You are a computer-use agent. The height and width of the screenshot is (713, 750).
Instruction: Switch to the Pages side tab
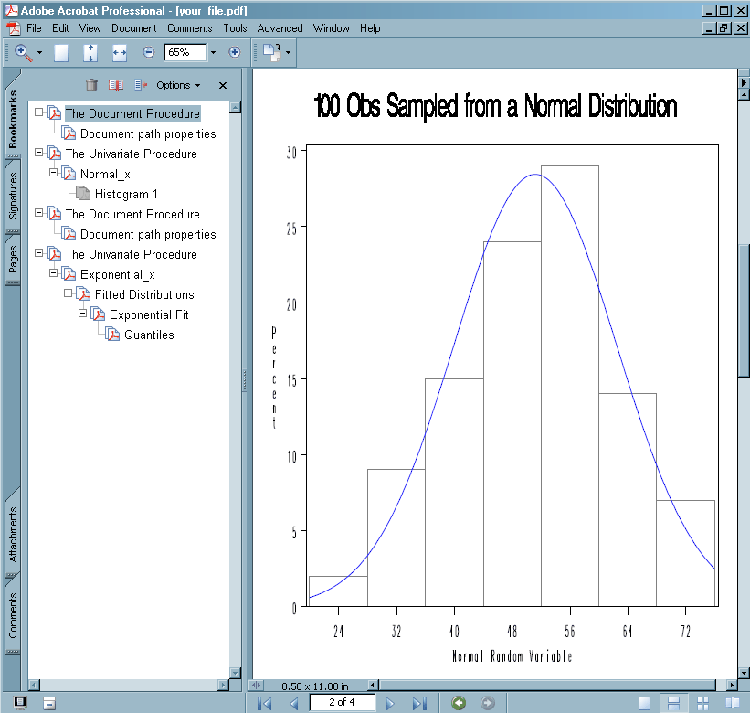(13, 260)
